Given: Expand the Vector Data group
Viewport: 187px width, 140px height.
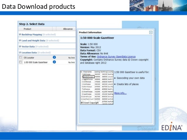Looking at the screenshot, I should click(20, 46).
